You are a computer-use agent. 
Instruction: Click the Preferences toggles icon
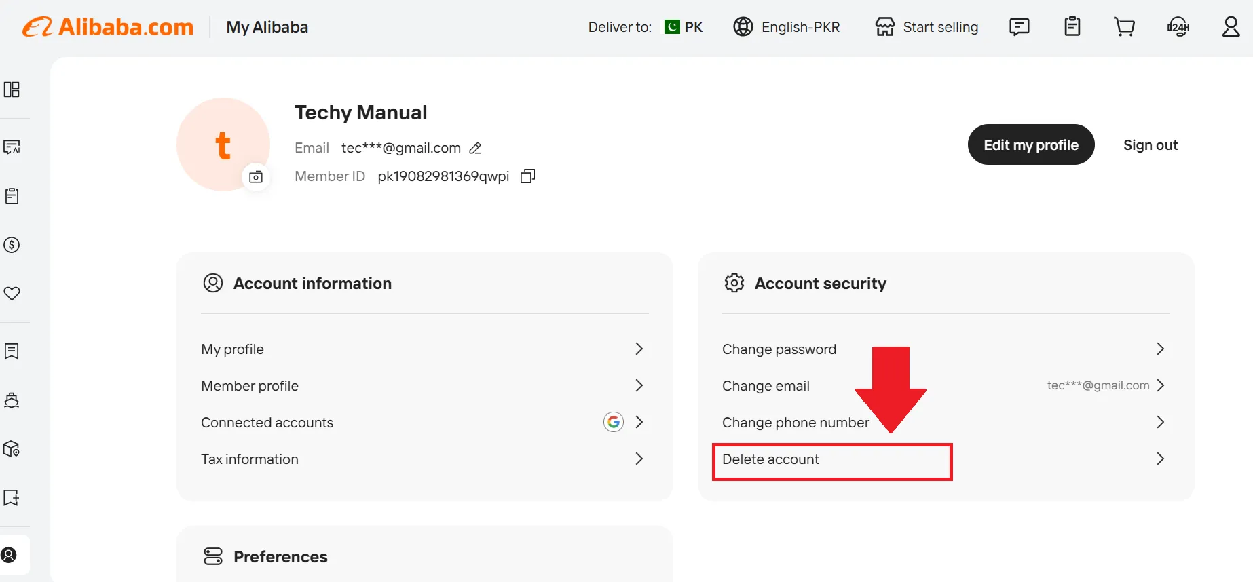click(x=213, y=556)
